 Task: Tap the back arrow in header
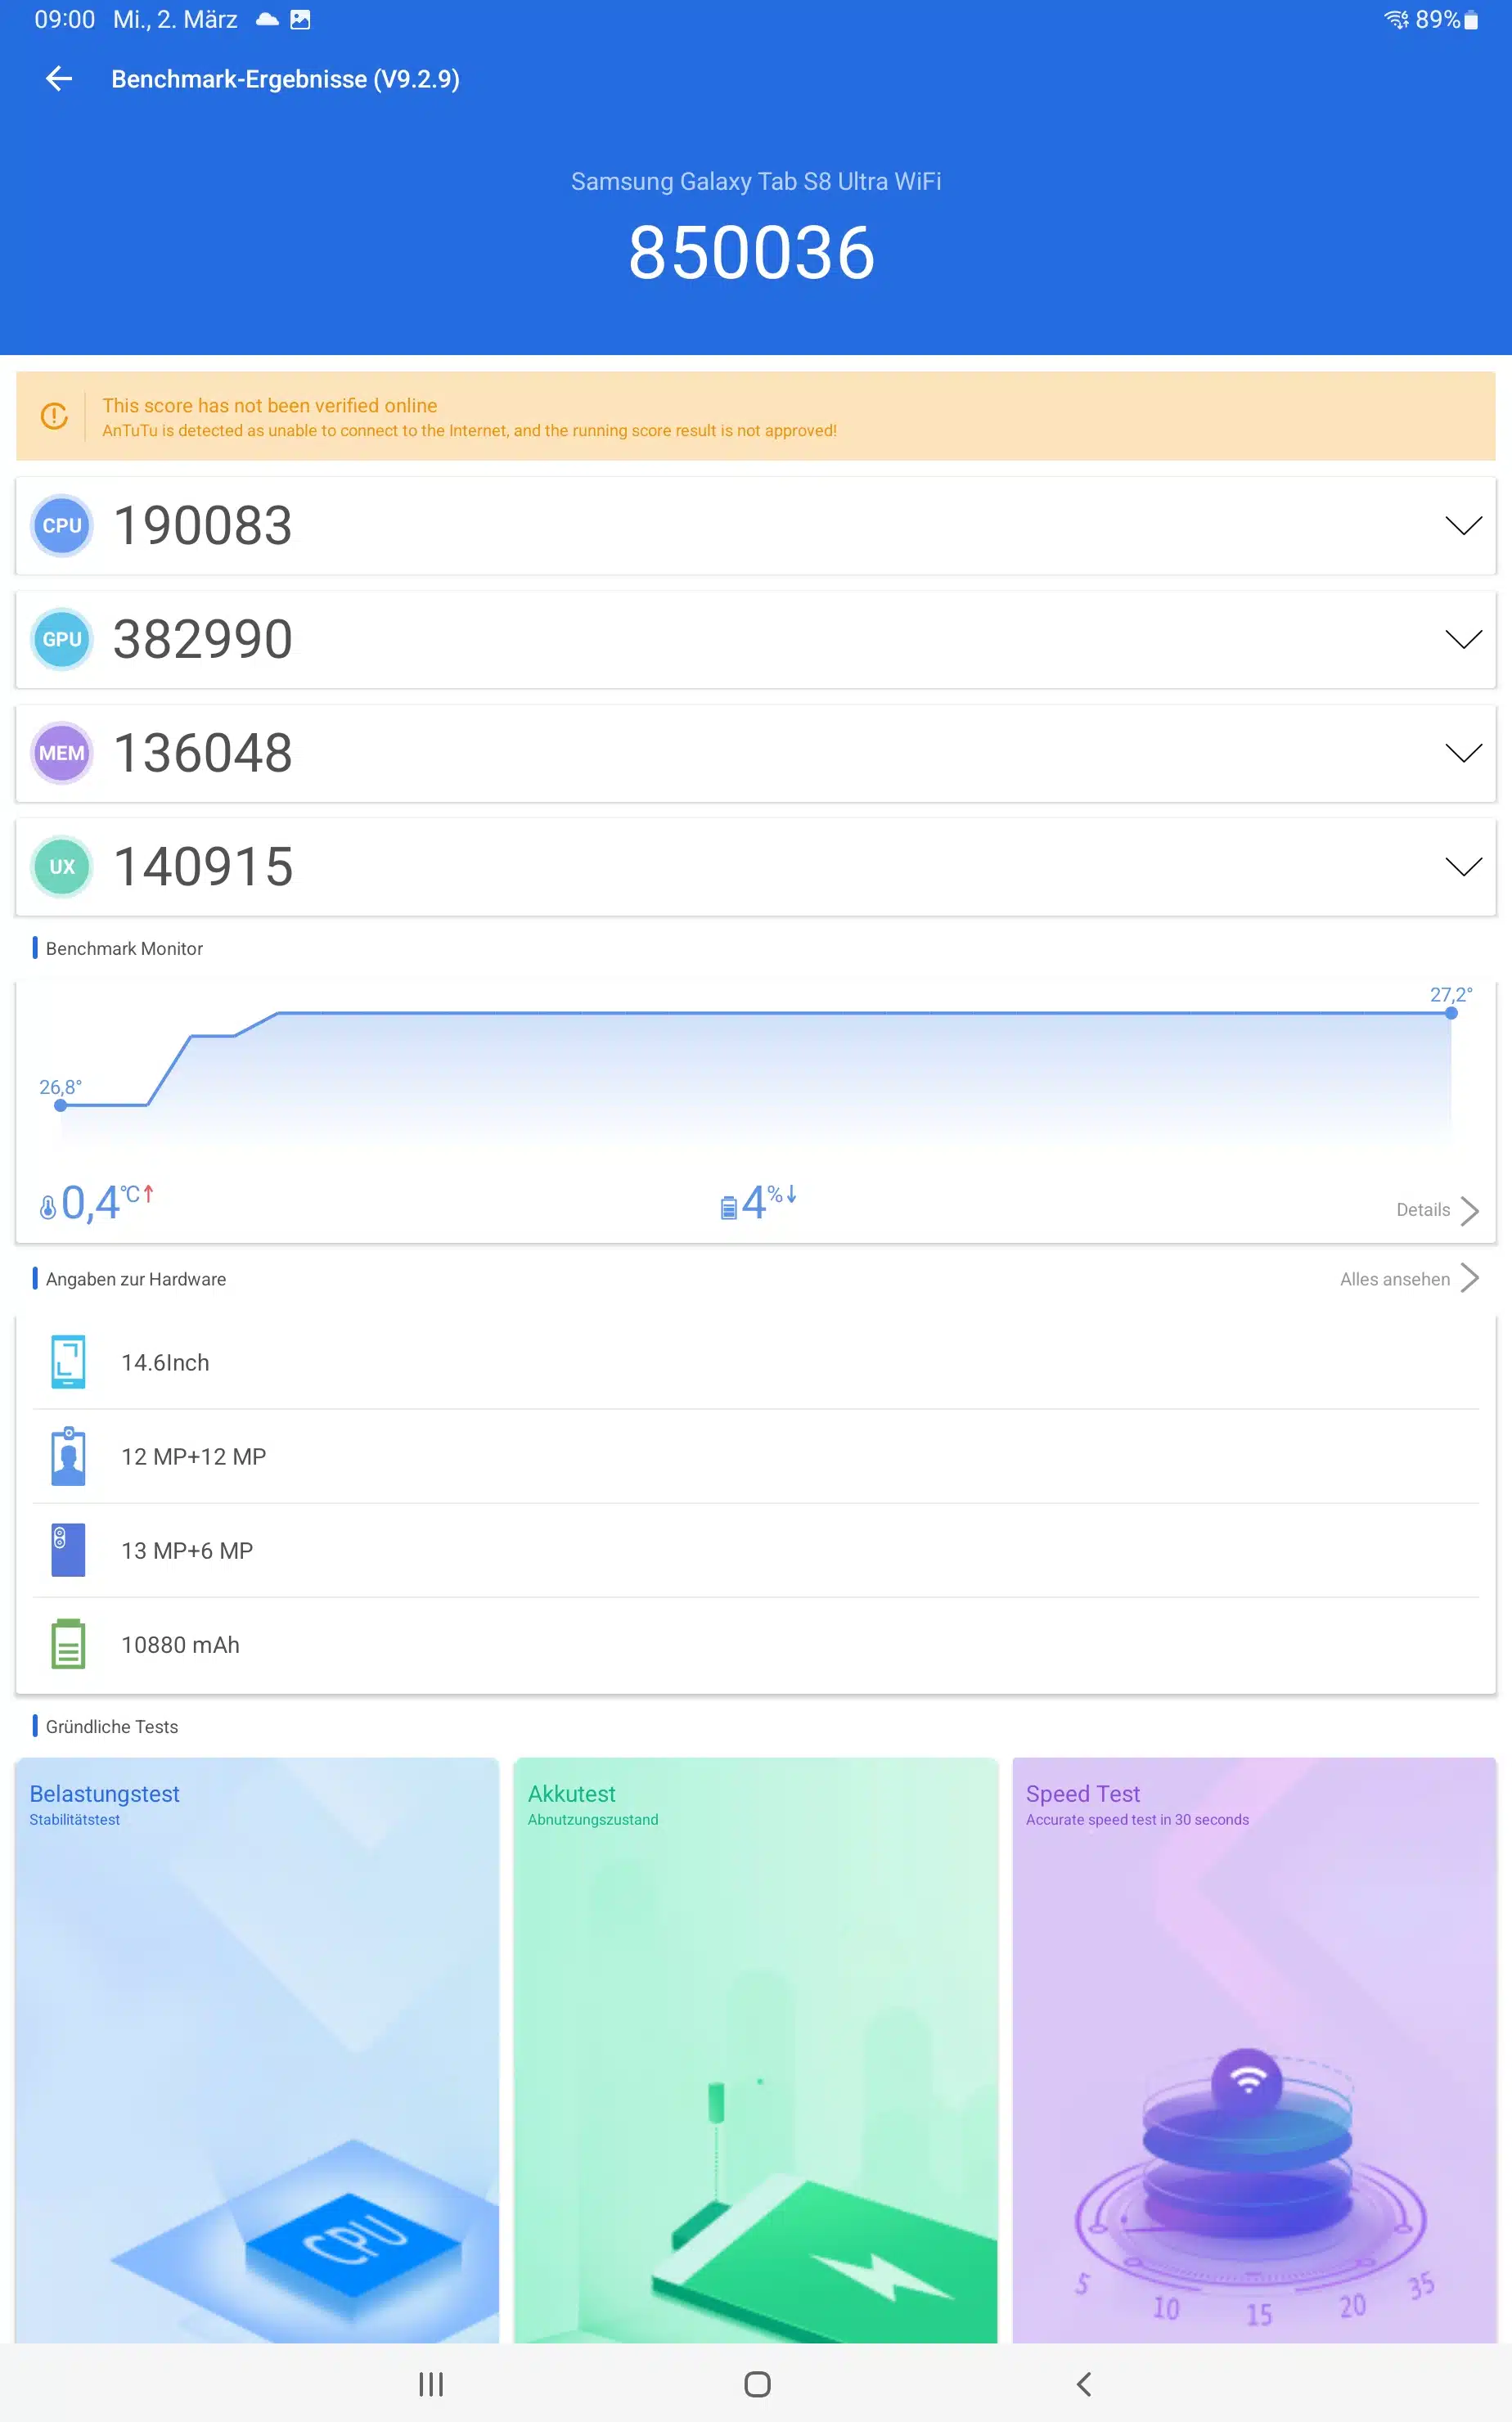tap(59, 79)
